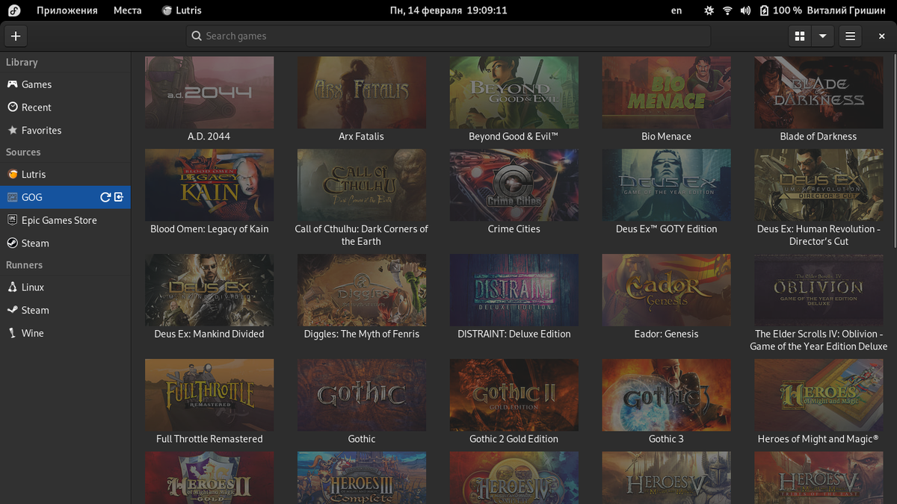Click the 'Heroes of Might and Magic®' label
The width and height of the screenshot is (897, 504).
(819, 439)
